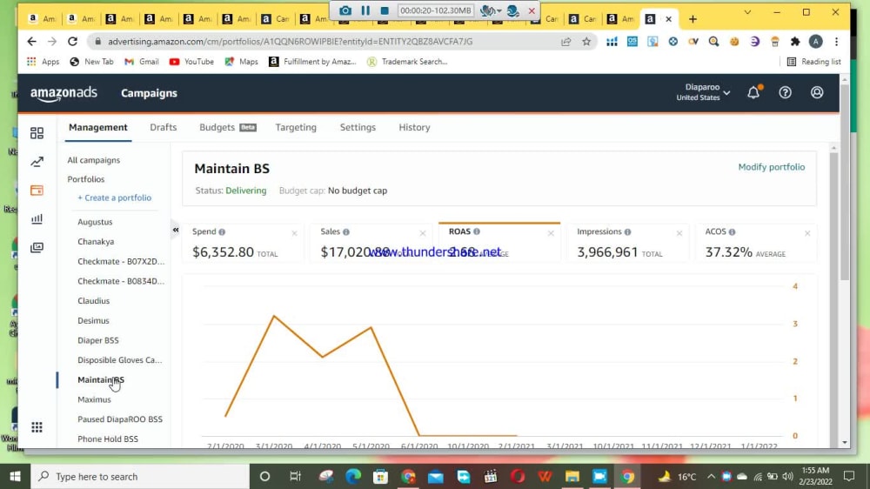Select the Claudius portfolio

click(x=94, y=301)
